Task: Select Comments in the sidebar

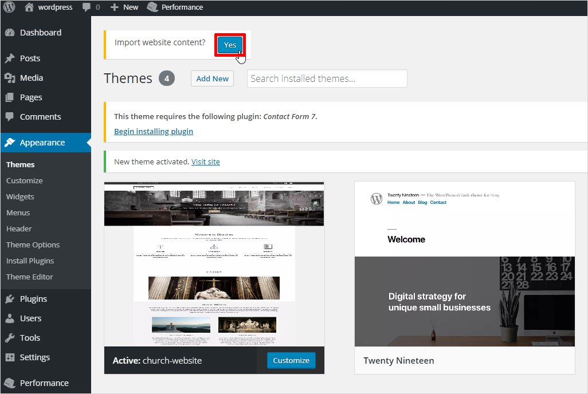Action: point(40,117)
